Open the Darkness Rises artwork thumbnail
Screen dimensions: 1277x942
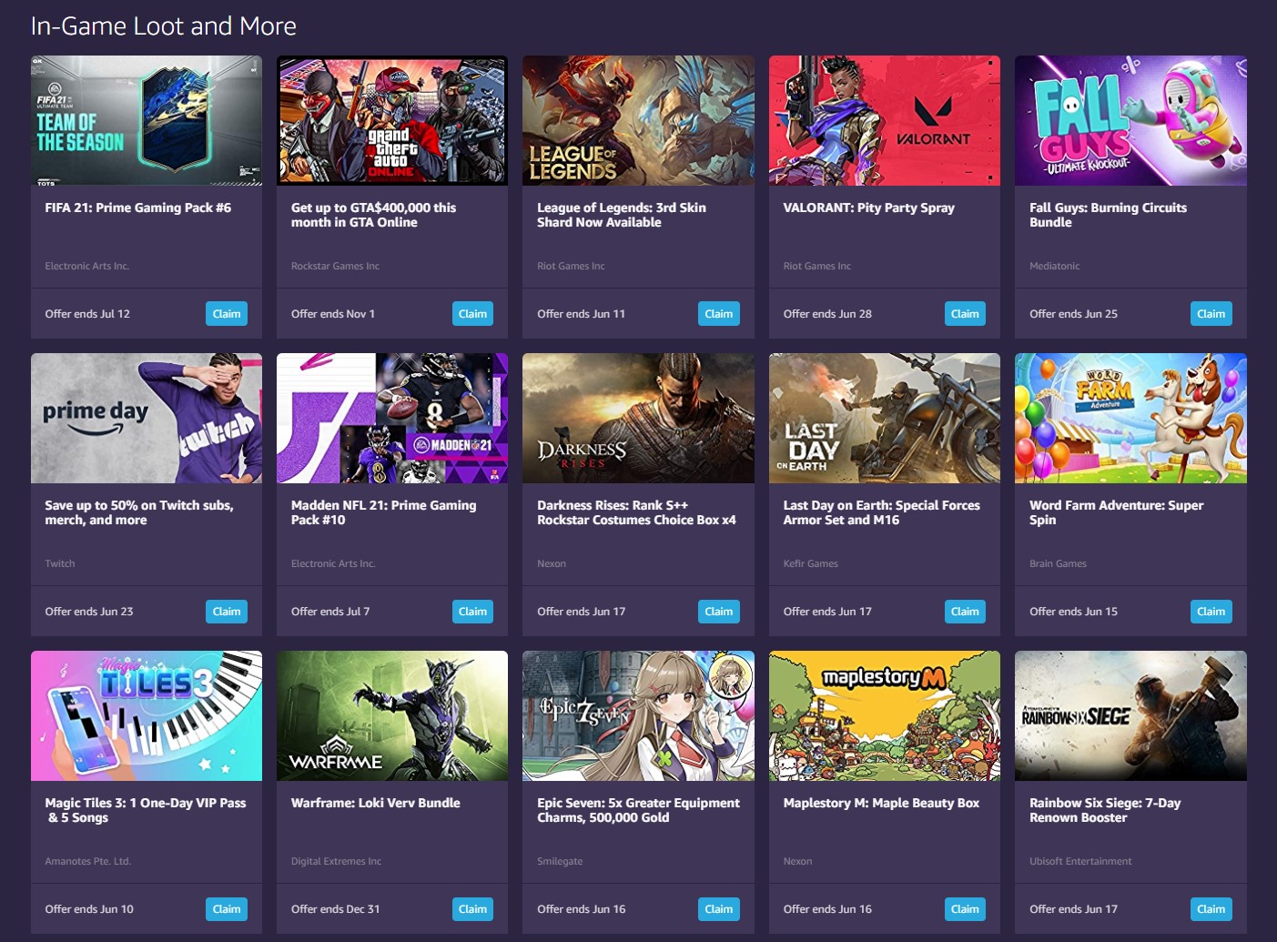[638, 418]
